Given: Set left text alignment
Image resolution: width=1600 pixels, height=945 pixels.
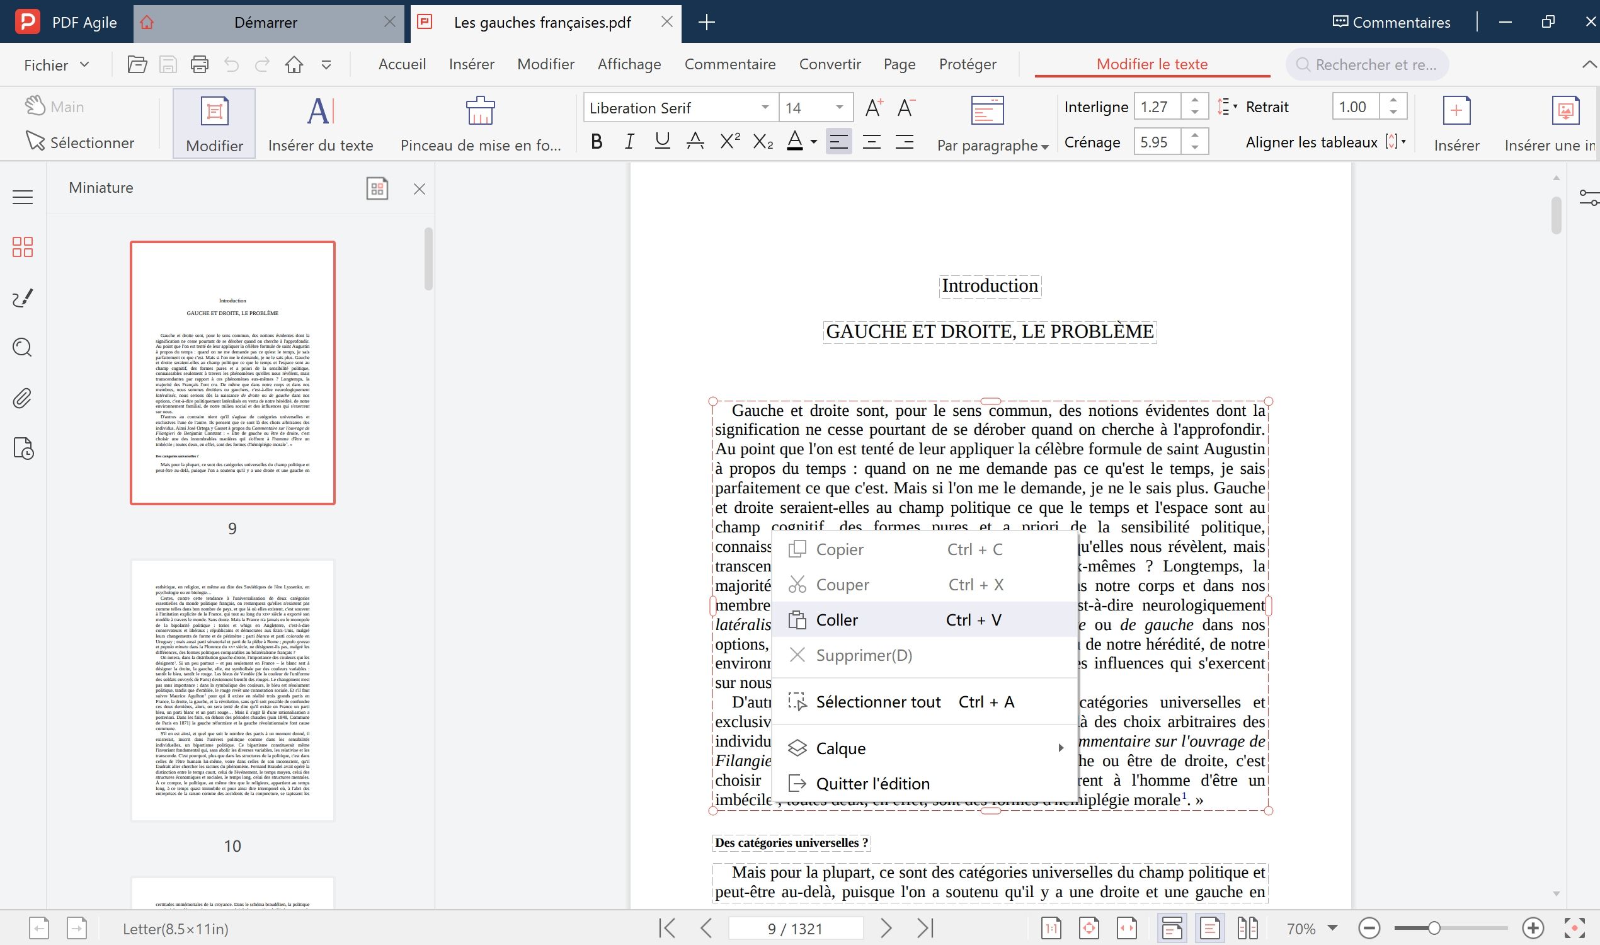Looking at the screenshot, I should [838, 141].
